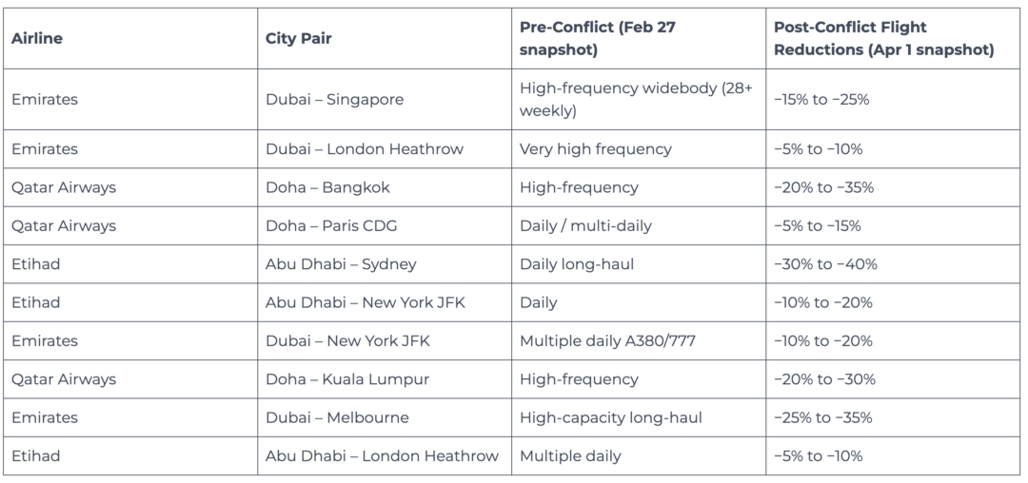Select the Daily / multi-daily cell
The height and width of the screenshot is (483, 1028).
pos(585,225)
